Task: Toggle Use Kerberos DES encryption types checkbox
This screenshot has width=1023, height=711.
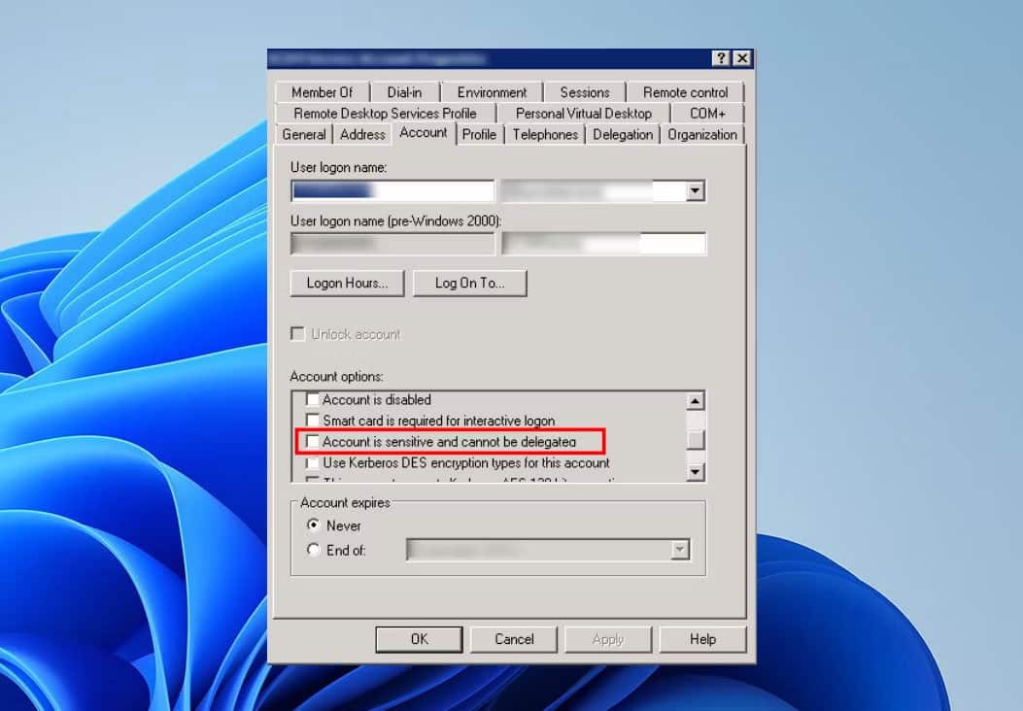Action: (313, 462)
